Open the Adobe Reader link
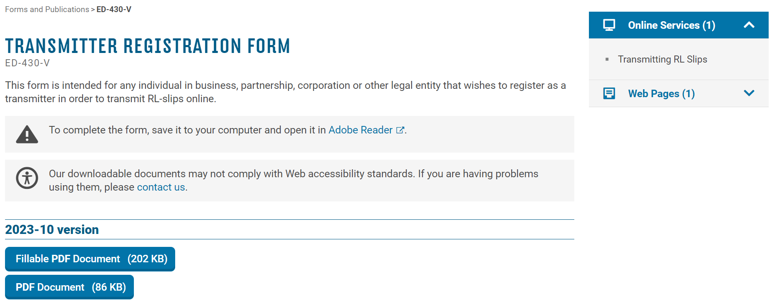Image resolution: width=772 pixels, height=304 pixels. click(360, 130)
